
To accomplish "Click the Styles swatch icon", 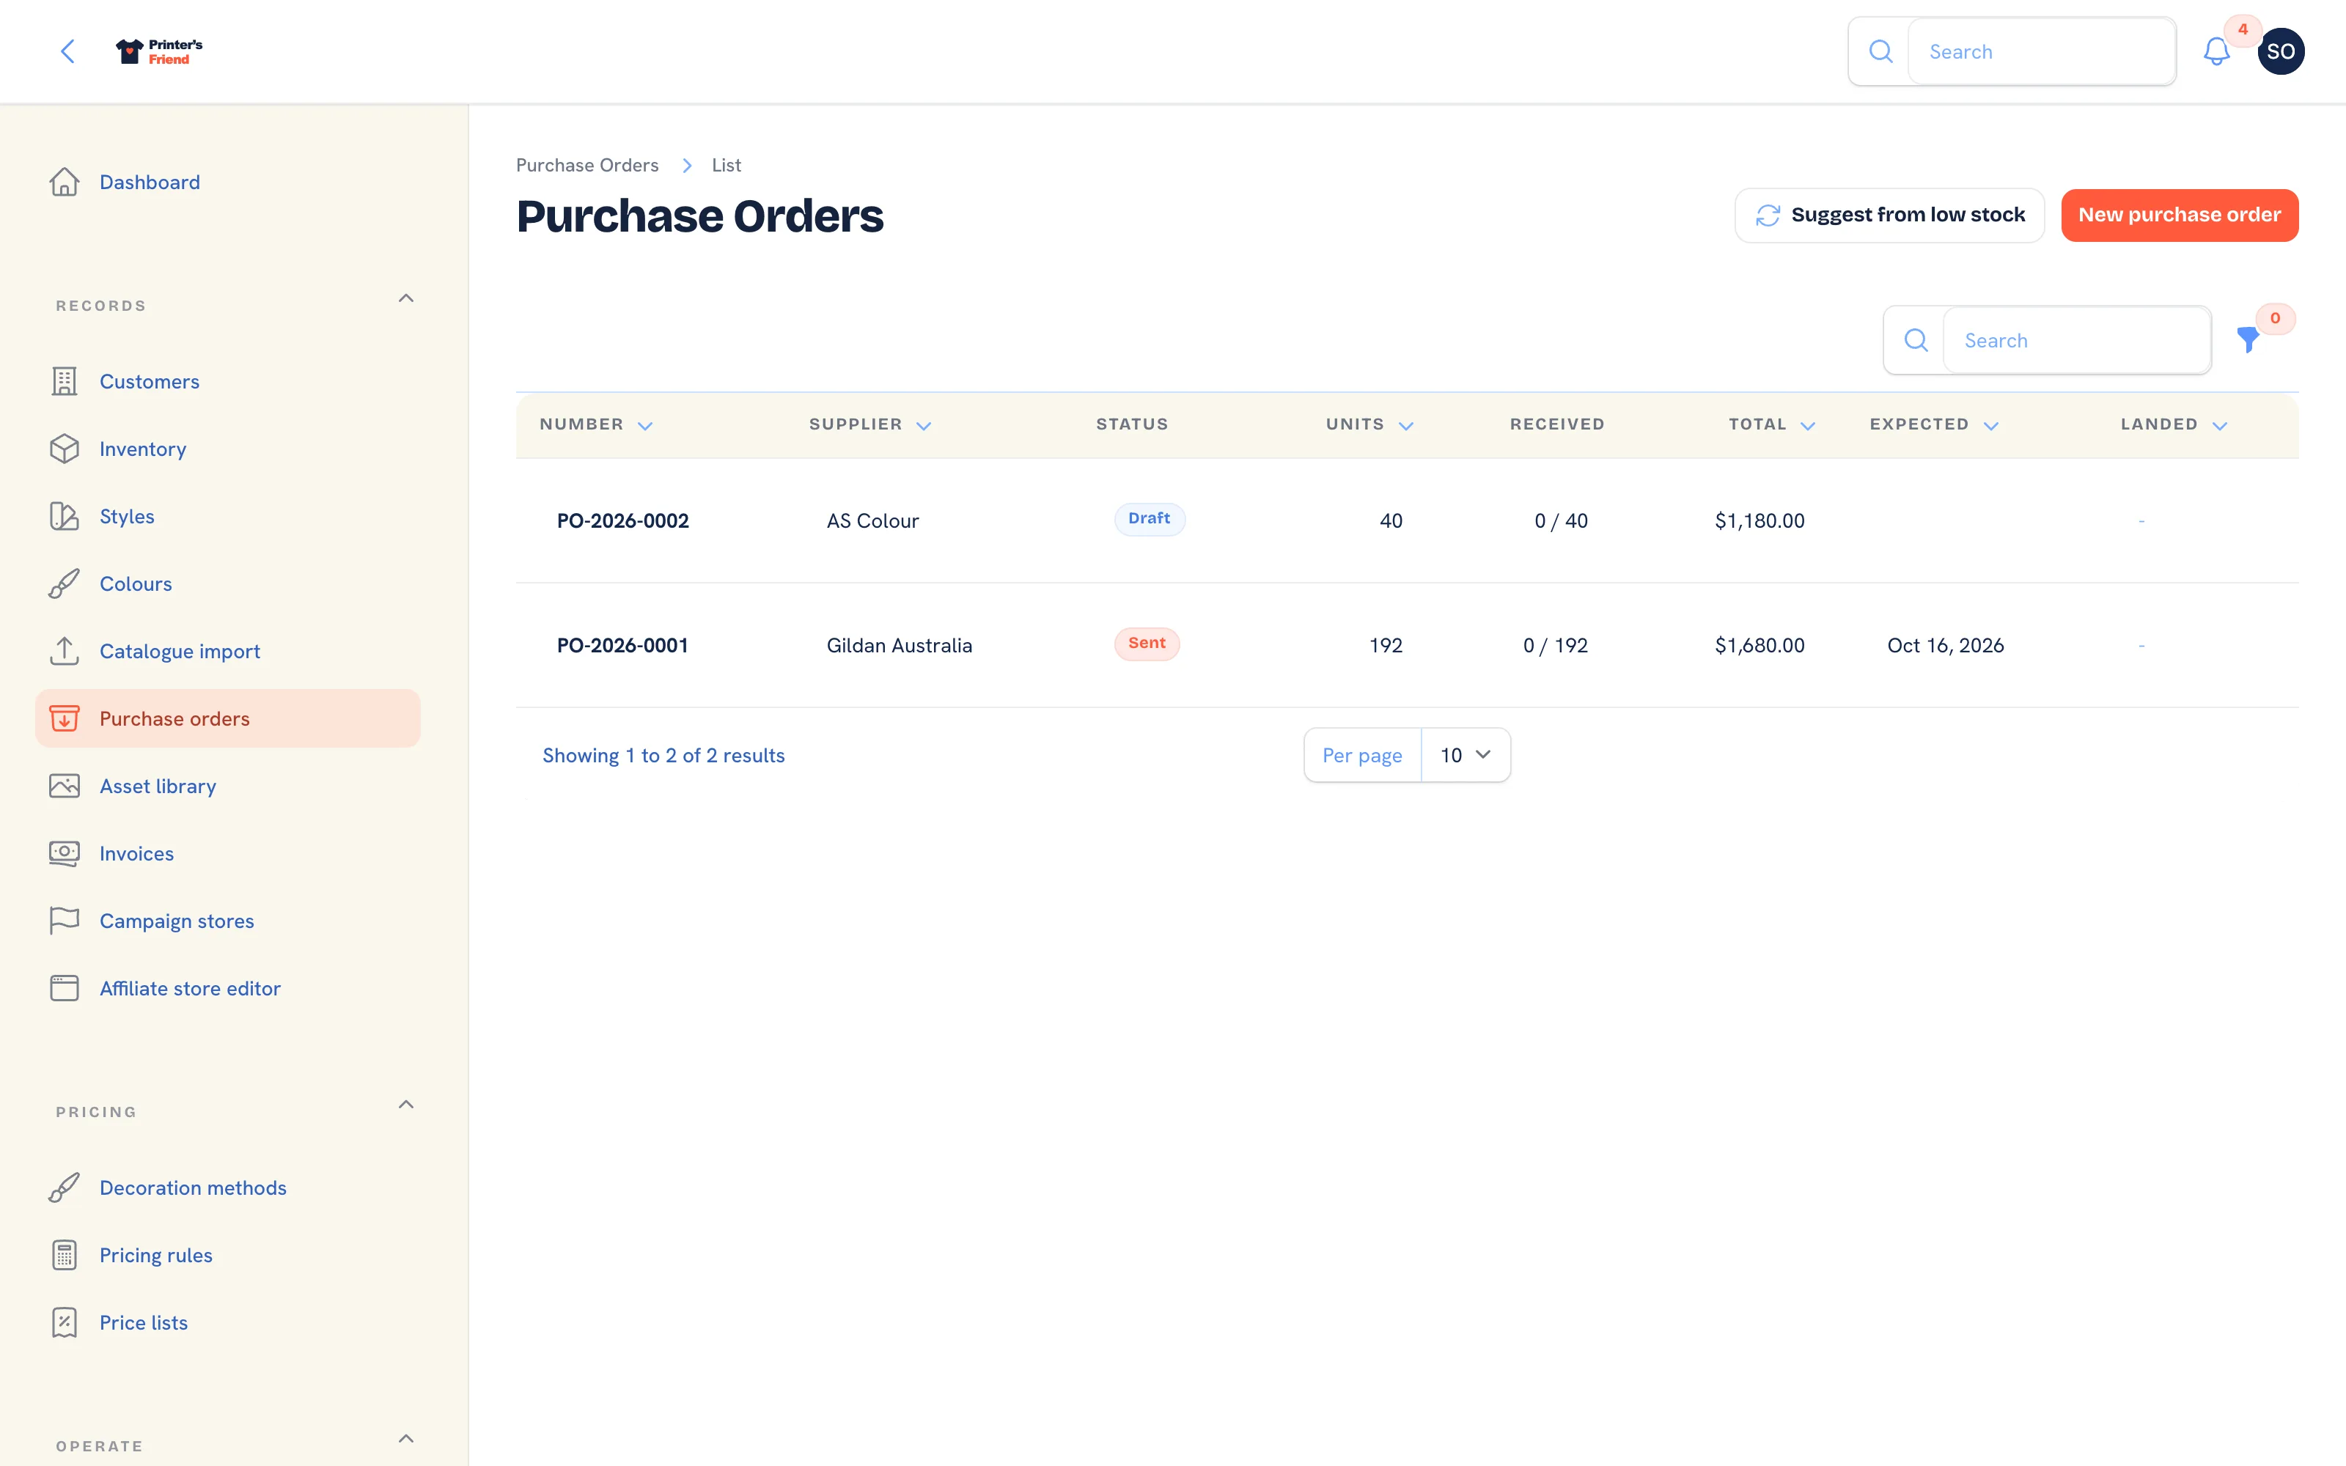I will (x=64, y=516).
